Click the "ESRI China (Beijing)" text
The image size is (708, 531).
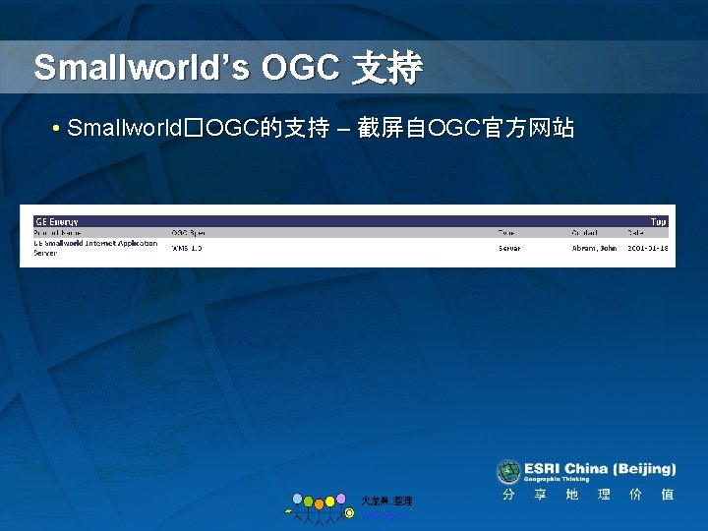click(x=600, y=469)
